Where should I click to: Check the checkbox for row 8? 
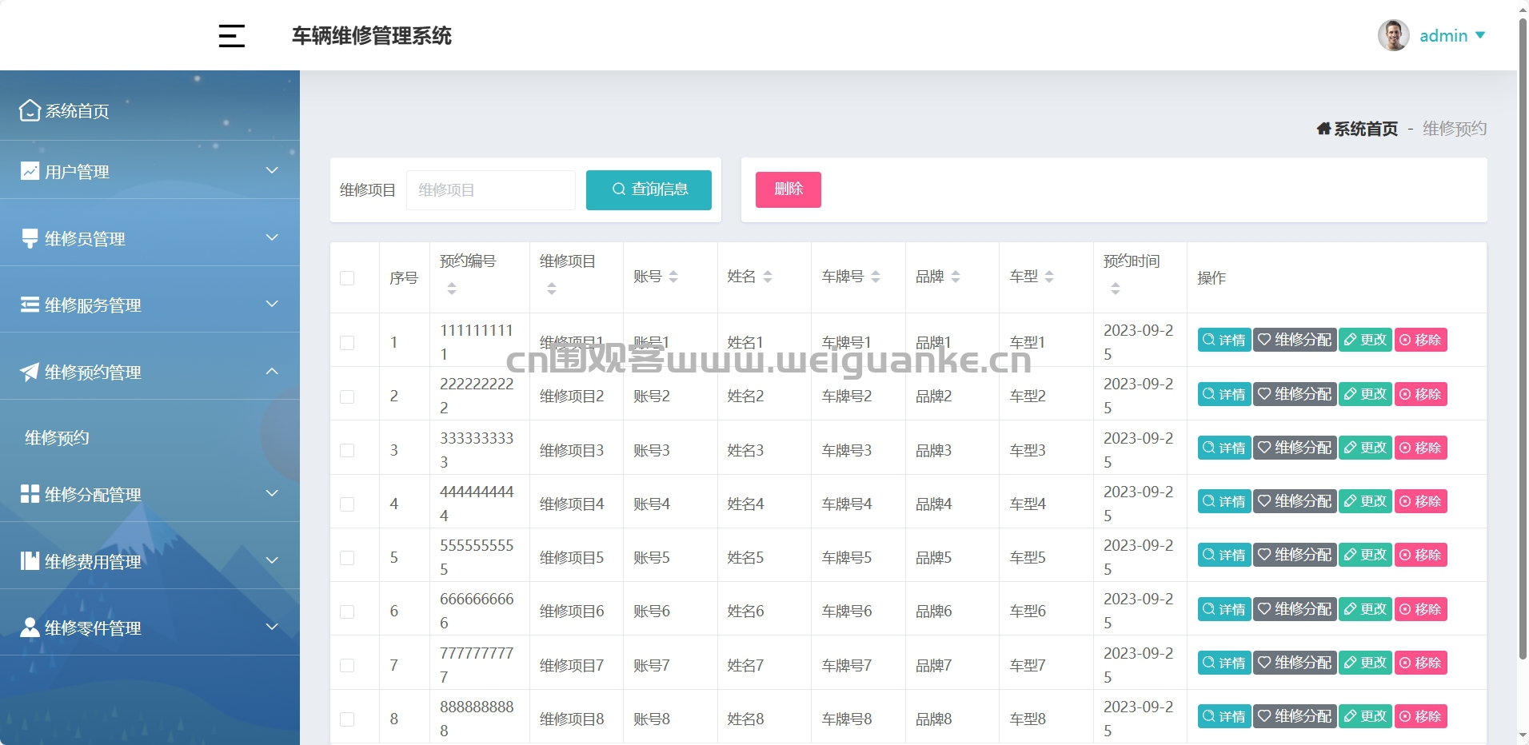(347, 719)
